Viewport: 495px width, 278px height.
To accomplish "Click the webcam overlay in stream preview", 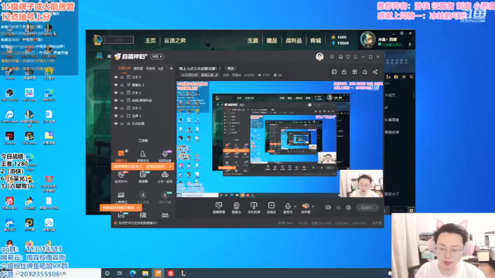I will [361, 184].
